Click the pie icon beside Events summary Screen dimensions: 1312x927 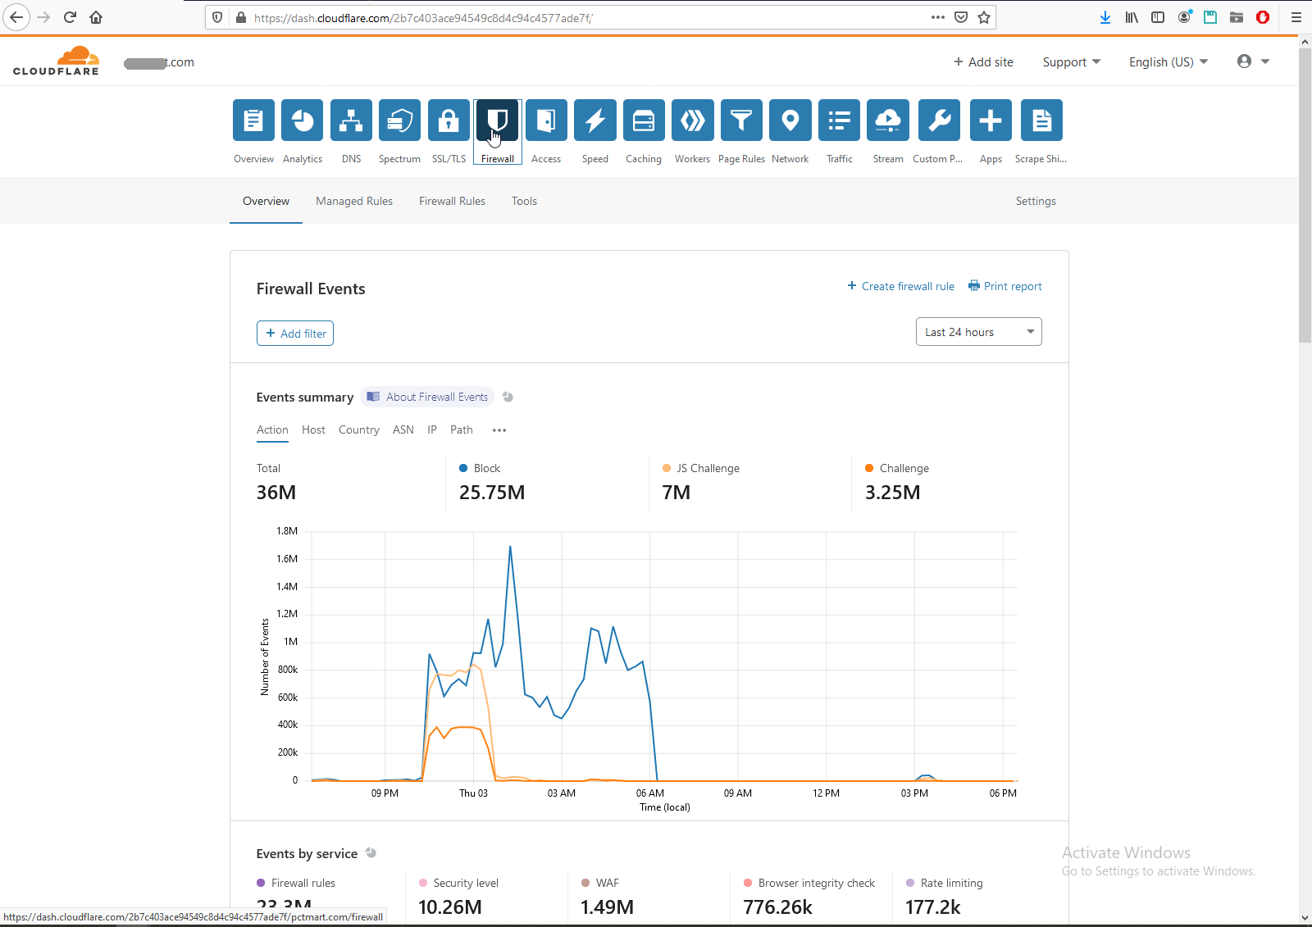coord(508,397)
